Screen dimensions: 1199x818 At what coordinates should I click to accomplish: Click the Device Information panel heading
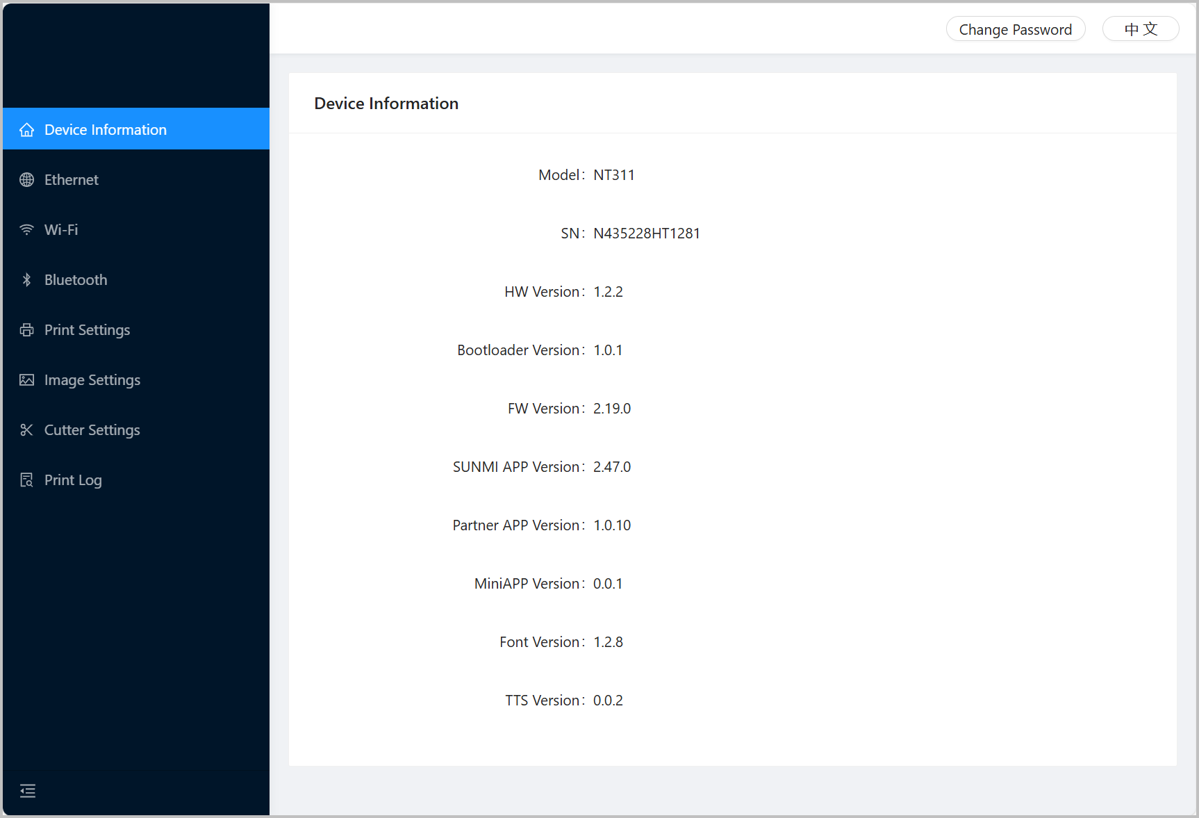tap(386, 104)
